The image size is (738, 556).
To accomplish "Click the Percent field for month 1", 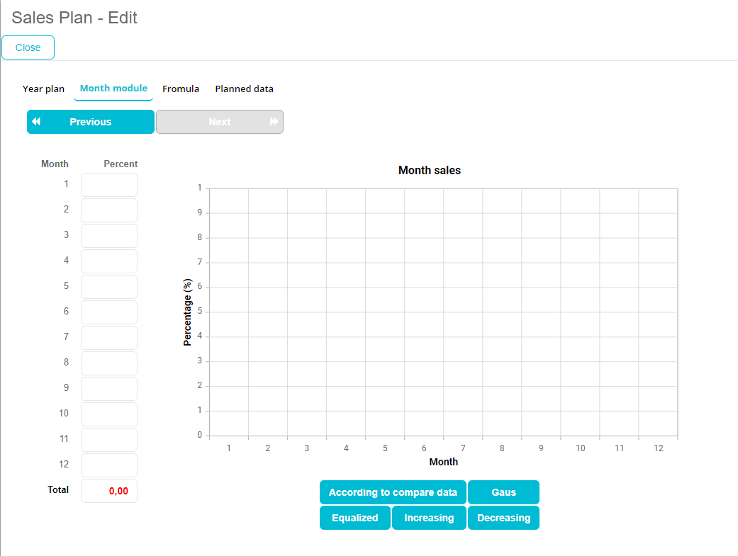I will 109,185.
